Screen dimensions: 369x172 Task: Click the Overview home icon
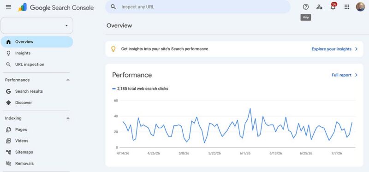(x=8, y=42)
